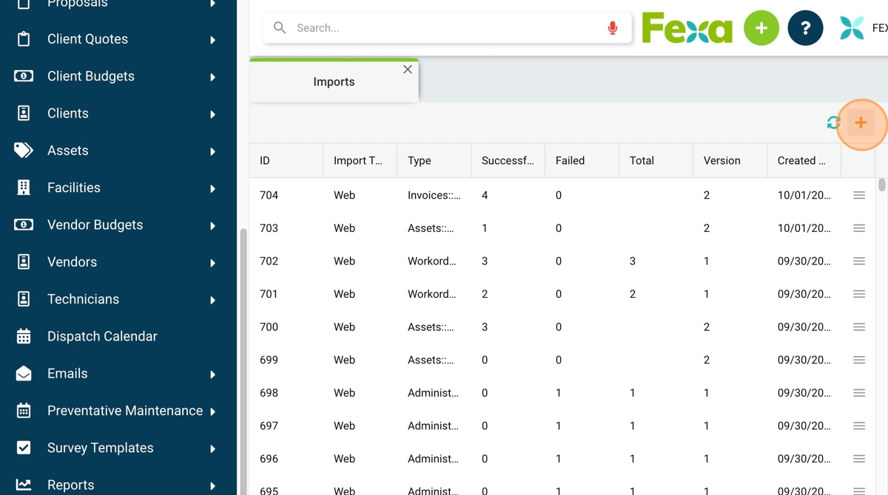888x495 pixels.
Task: Click the microphone voice search icon
Action: point(612,28)
